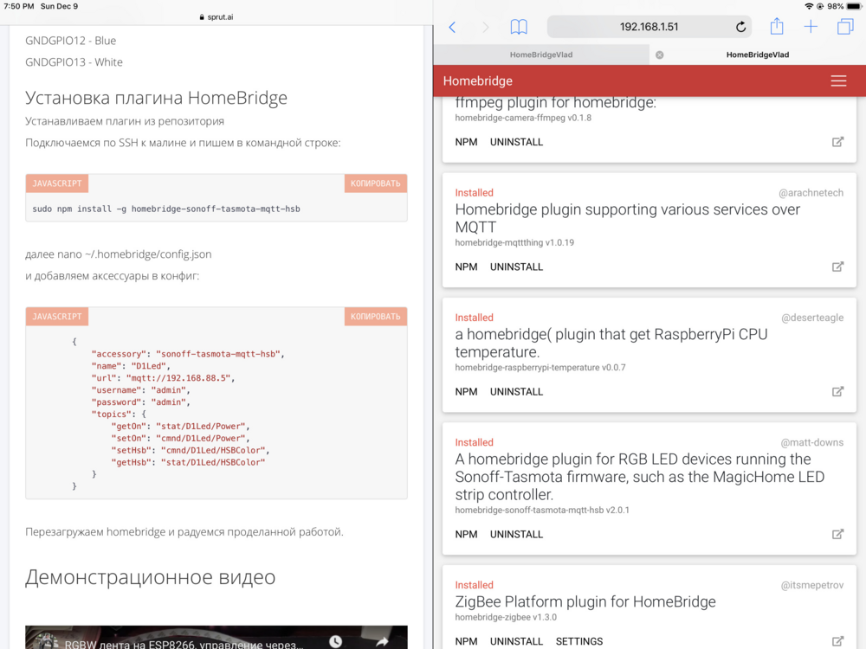Image resolution: width=866 pixels, height=649 pixels.
Task: Tap the clock watch-later icon on video
Action: 335,641
